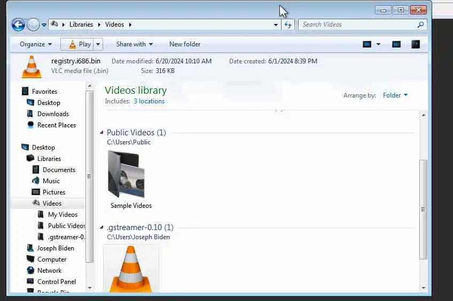Expand arrow after Videos in address bar
The height and width of the screenshot is (301, 453).
click(x=130, y=25)
